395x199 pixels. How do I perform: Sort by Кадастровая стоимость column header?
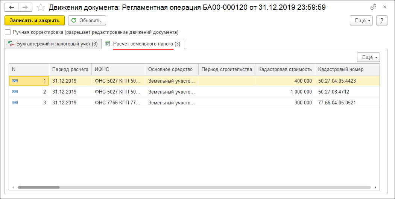pos(285,69)
